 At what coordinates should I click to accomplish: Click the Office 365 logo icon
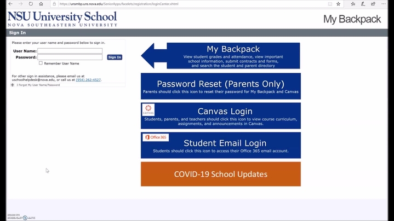(x=156, y=137)
